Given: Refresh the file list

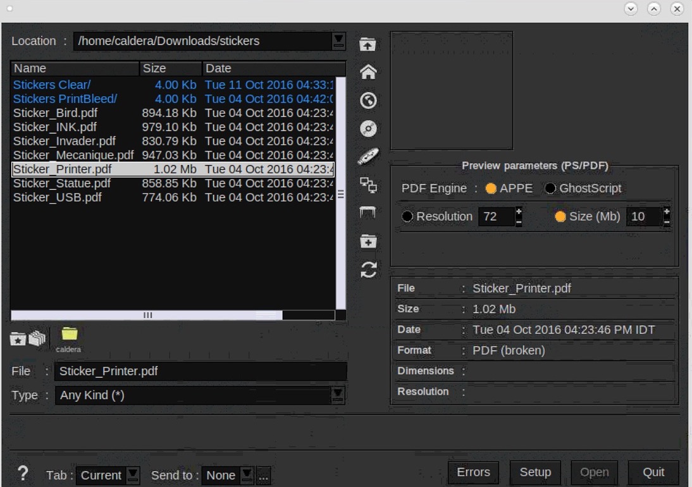Looking at the screenshot, I should pyautogui.click(x=368, y=270).
